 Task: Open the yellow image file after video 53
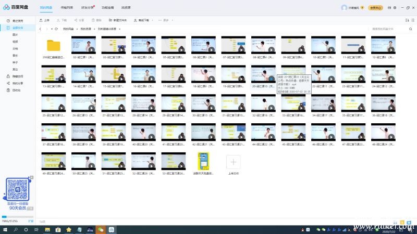[203, 161]
